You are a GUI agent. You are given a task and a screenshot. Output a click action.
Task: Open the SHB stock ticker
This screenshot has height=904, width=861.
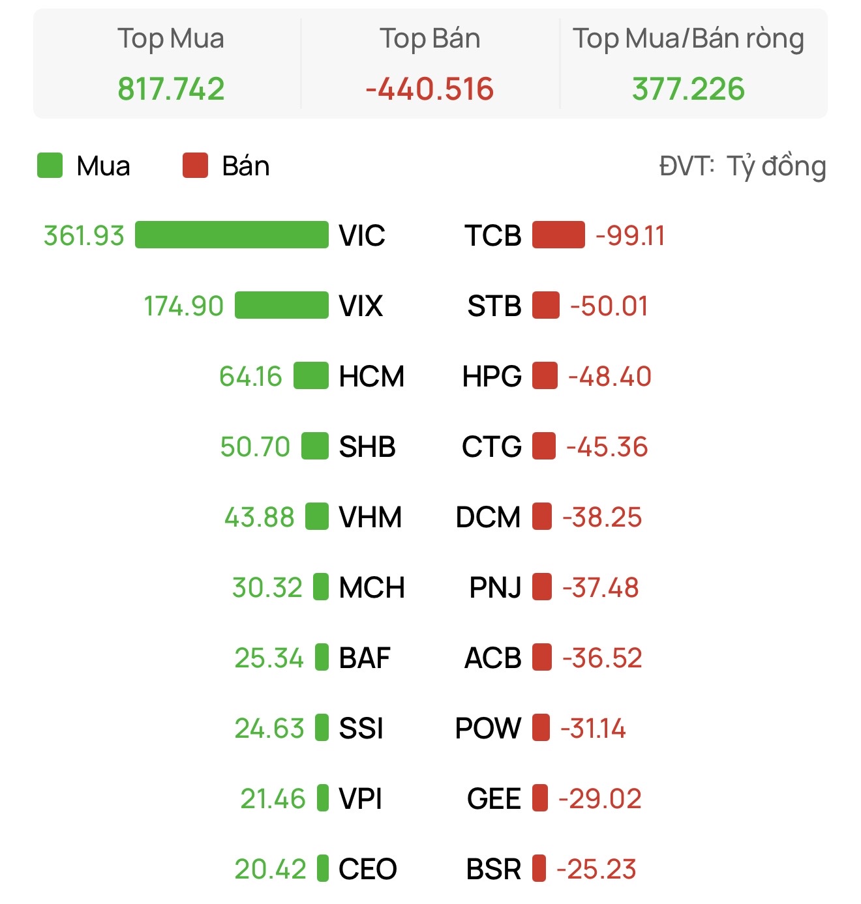coord(367,447)
